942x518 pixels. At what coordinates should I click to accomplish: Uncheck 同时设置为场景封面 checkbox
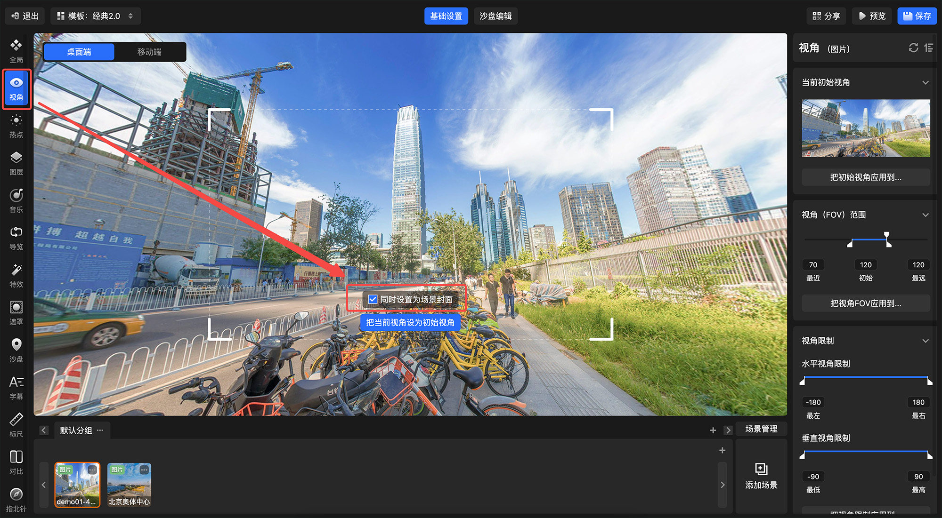pos(373,299)
